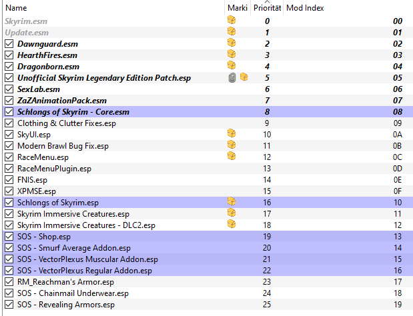Click the archive icon beside Schlongs of Skyrim.esp
This screenshot has height=316, width=413.
click(232, 201)
